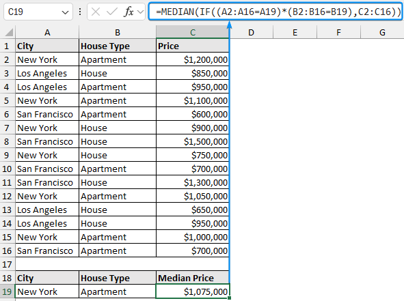Image resolution: width=404 pixels, height=301 pixels.
Task: Select cell with price $850,000
Action: coord(193,73)
